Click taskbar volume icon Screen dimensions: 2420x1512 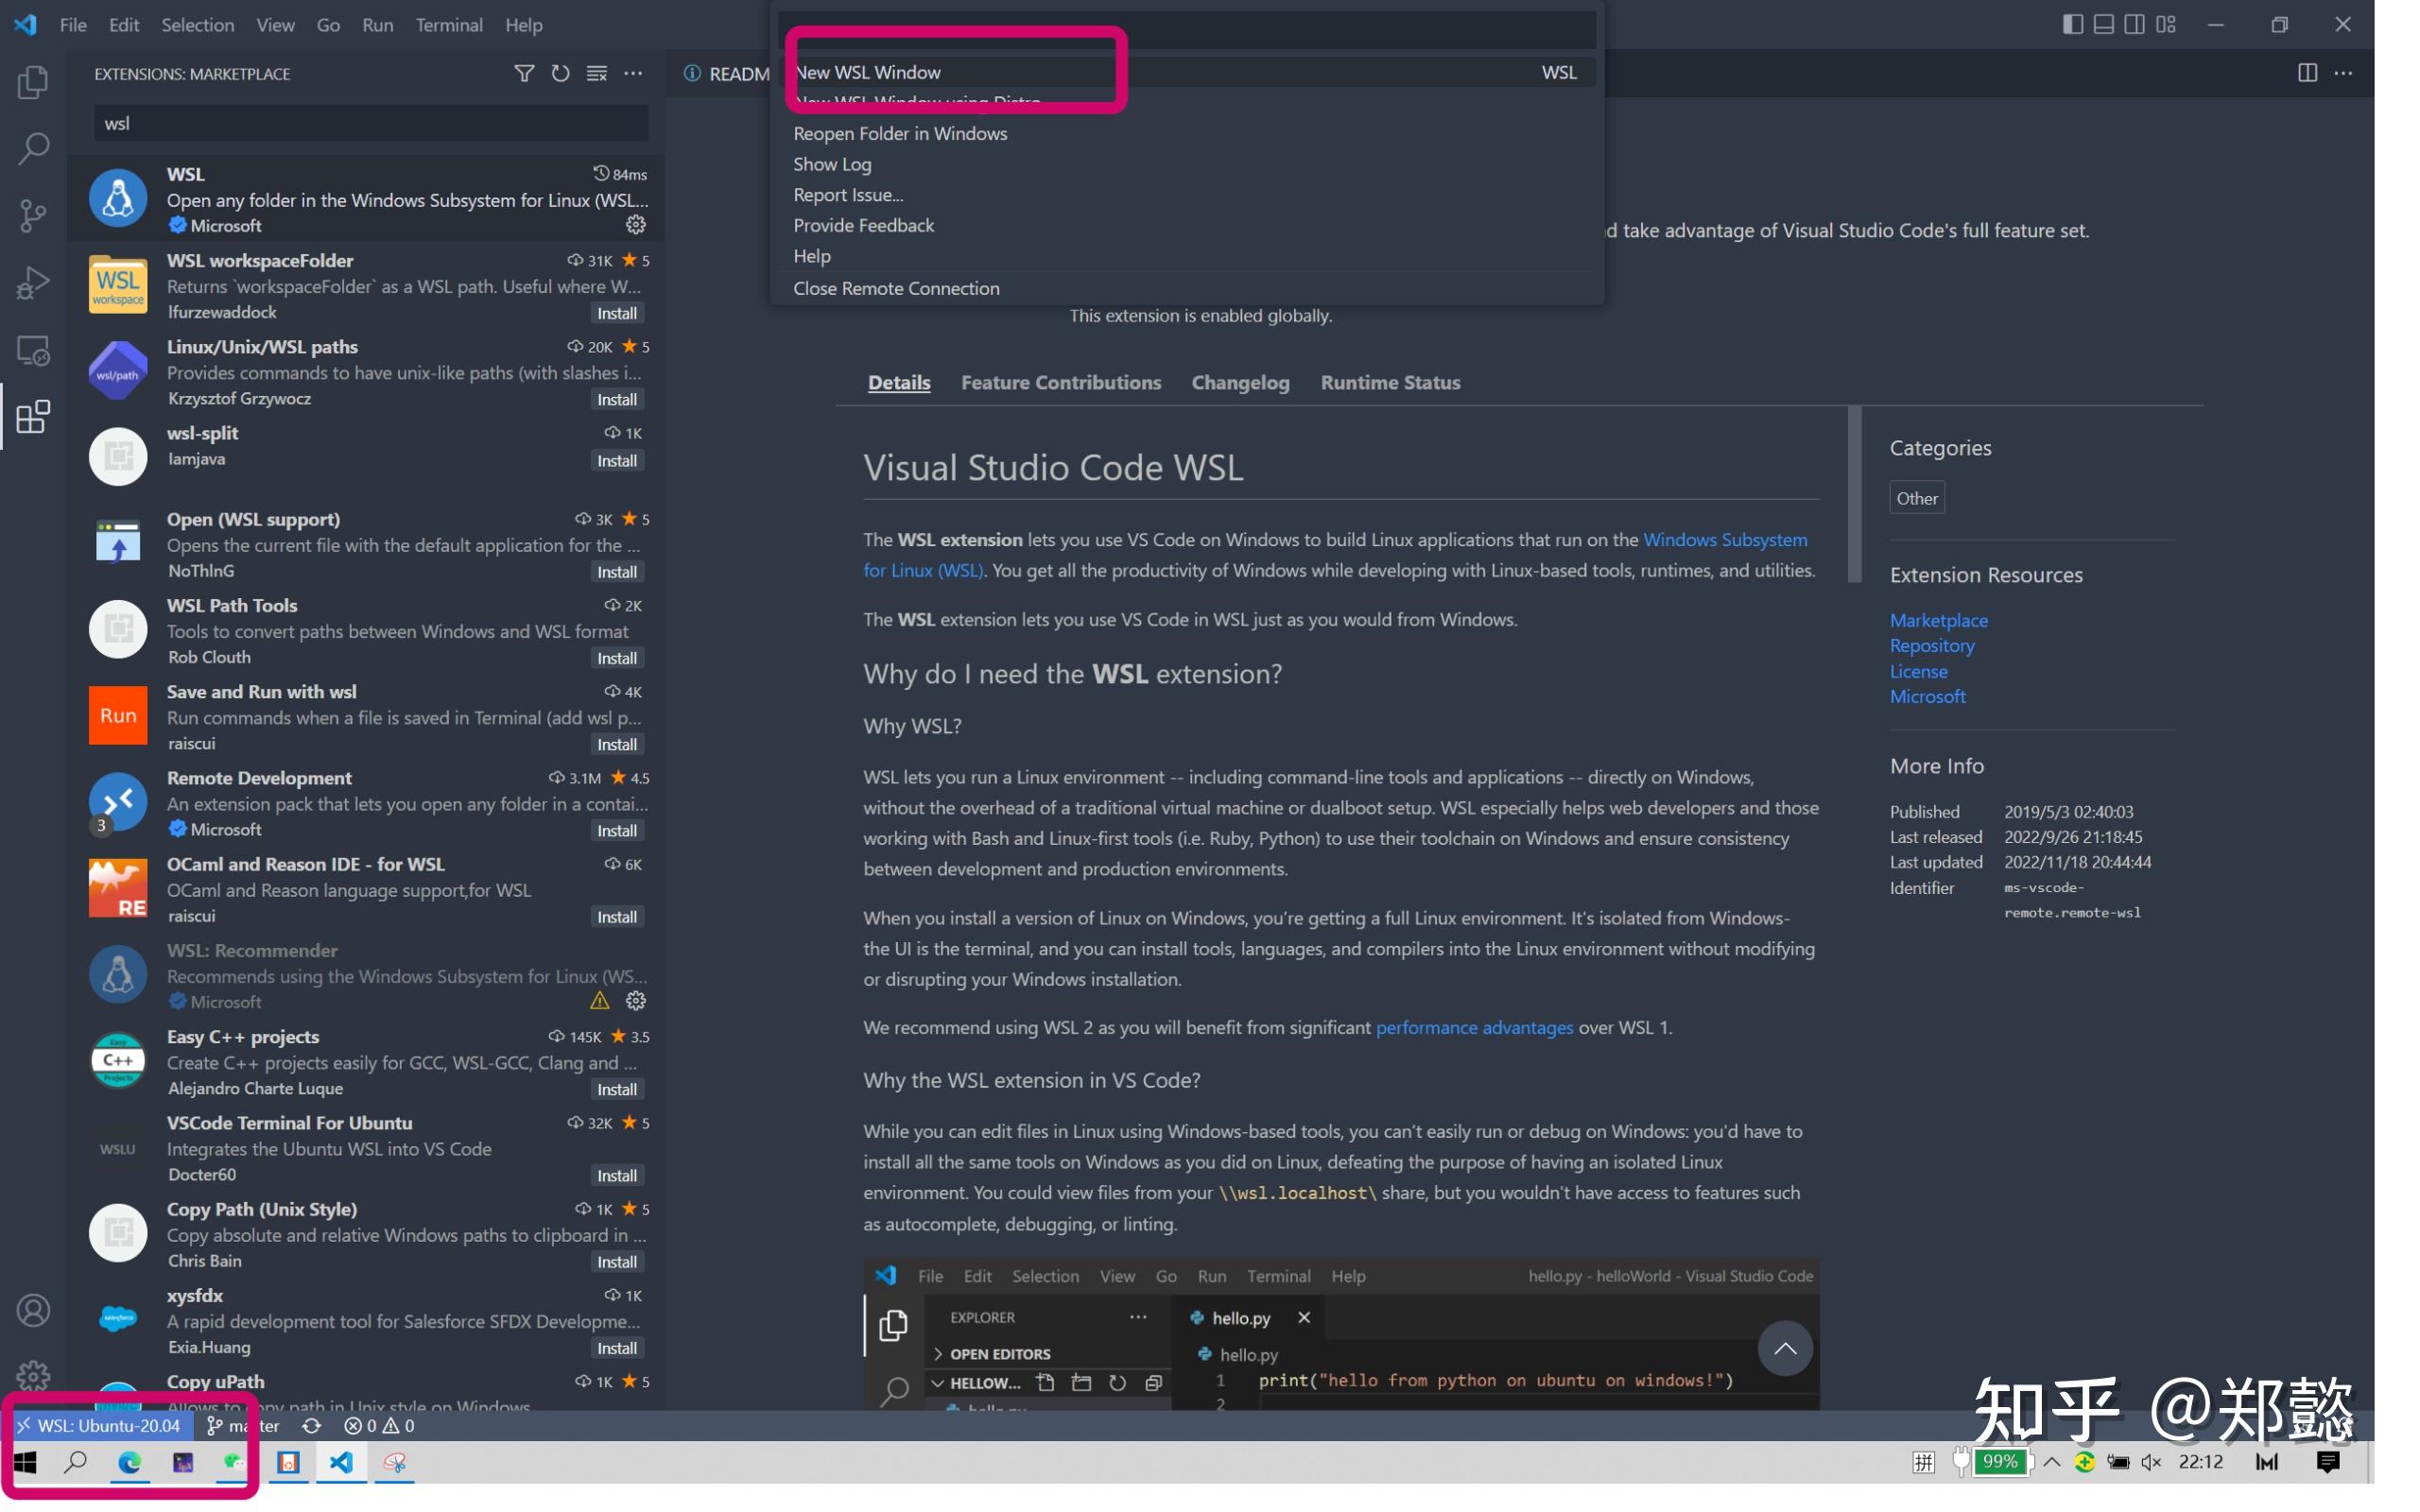[2152, 1463]
